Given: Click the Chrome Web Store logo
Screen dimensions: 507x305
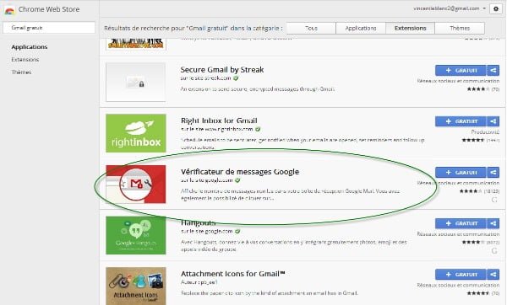Looking at the screenshot, I should [9, 10].
